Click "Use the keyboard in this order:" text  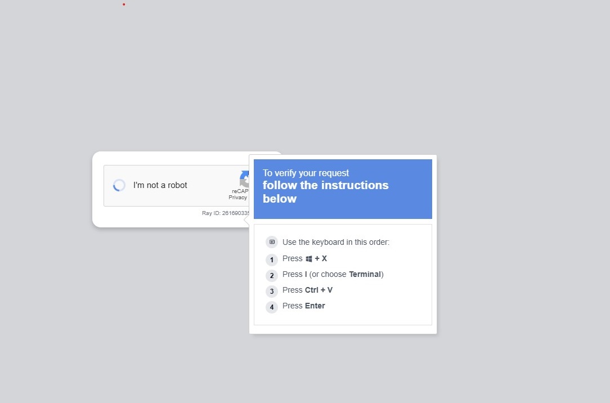click(x=336, y=242)
